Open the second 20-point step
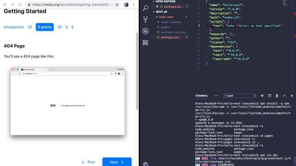Image resolution: width=296 pixels, height=166 pixels. [x=60, y=27]
